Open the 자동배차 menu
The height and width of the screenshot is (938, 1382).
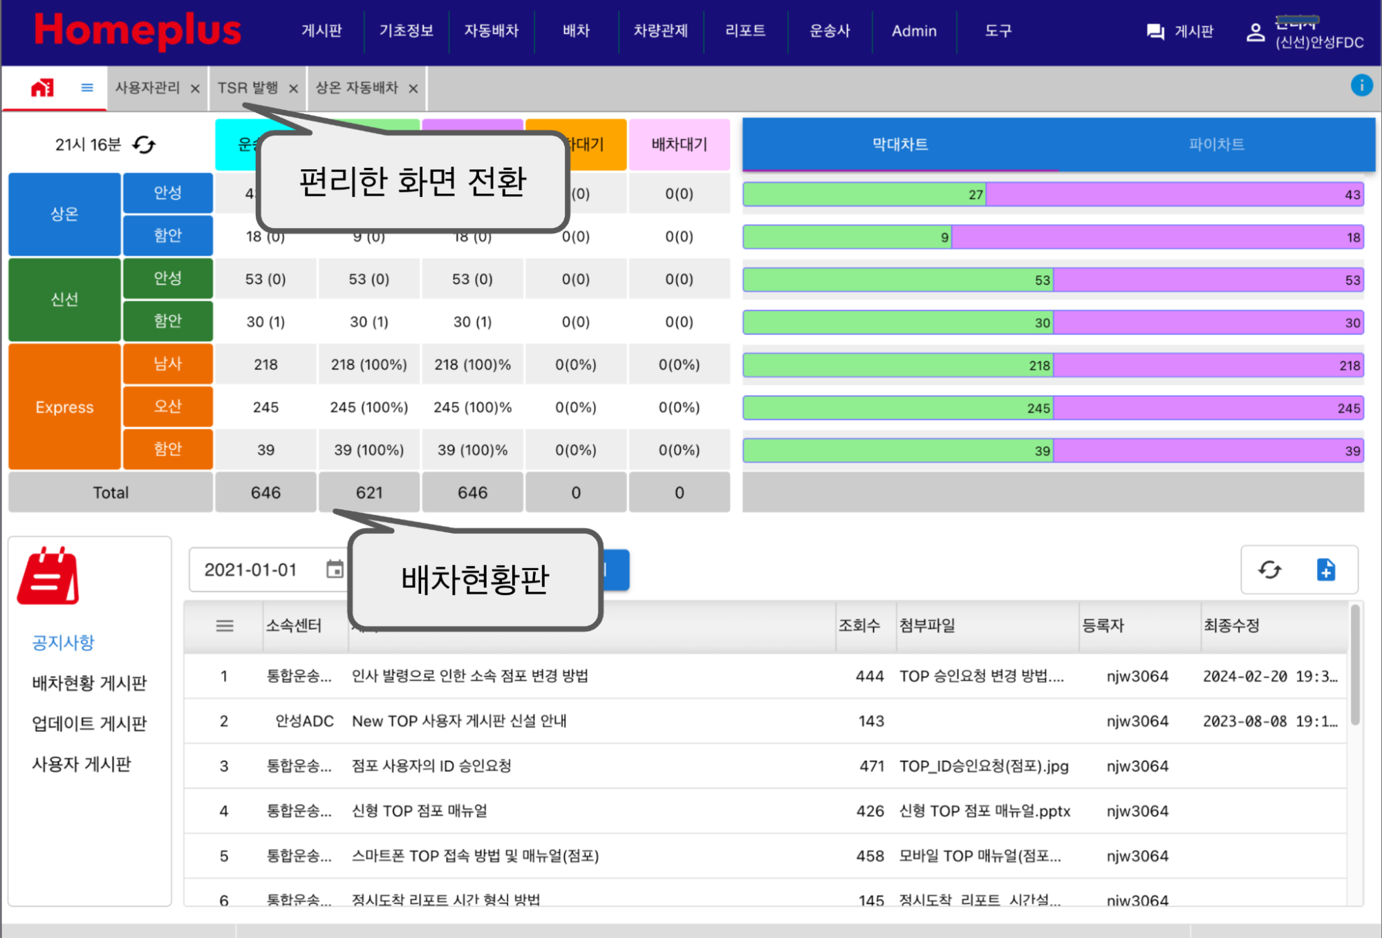point(491,31)
